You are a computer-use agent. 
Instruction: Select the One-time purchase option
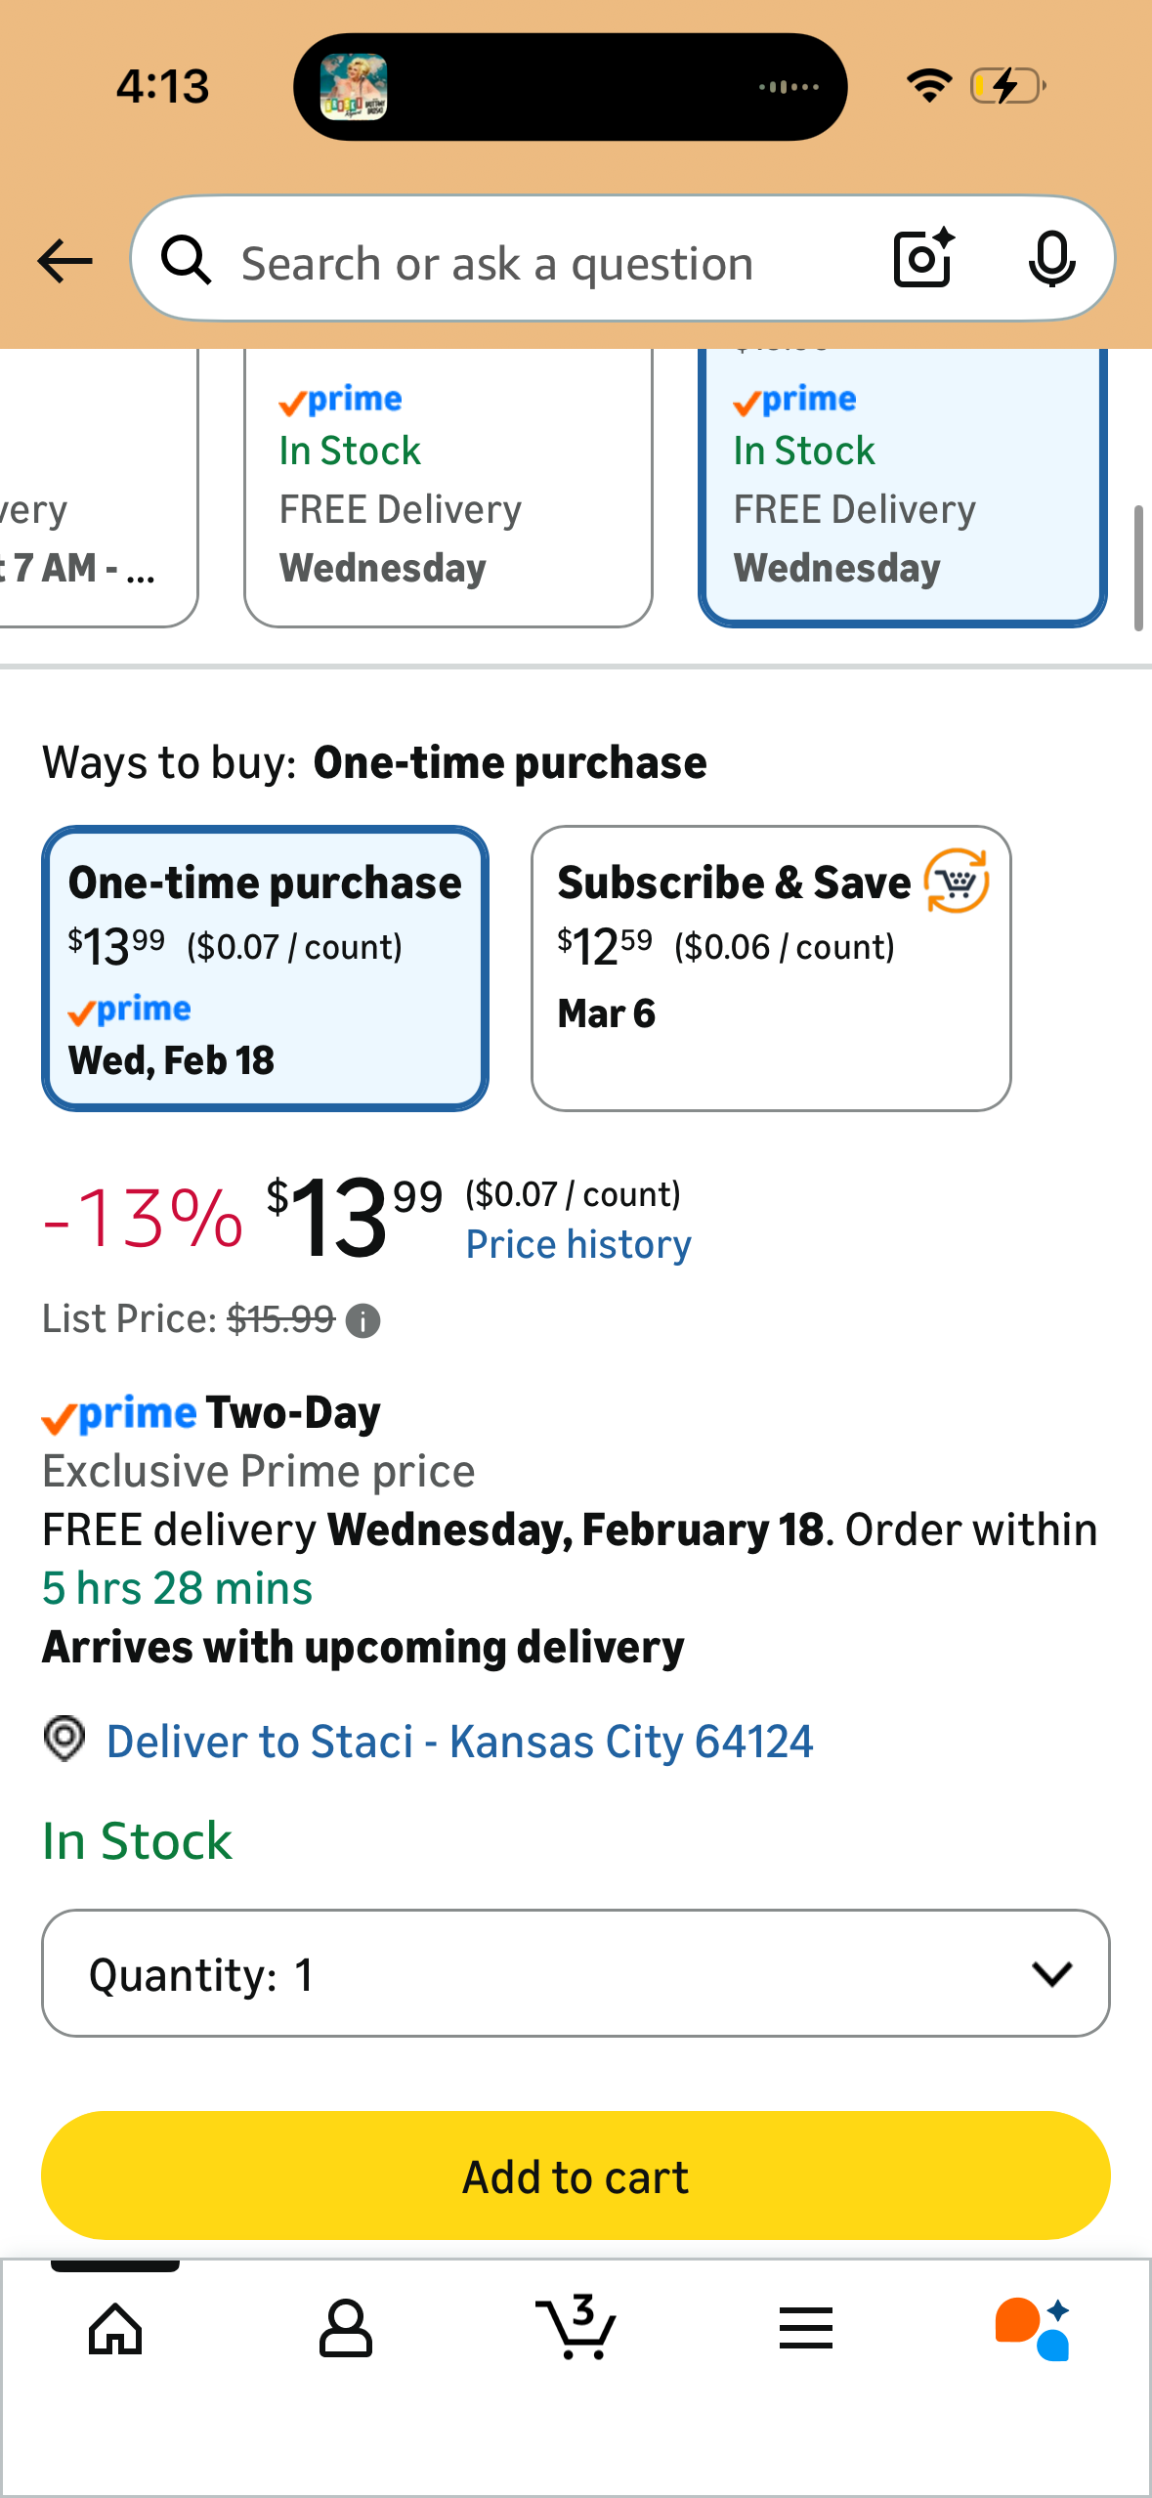pos(265,969)
